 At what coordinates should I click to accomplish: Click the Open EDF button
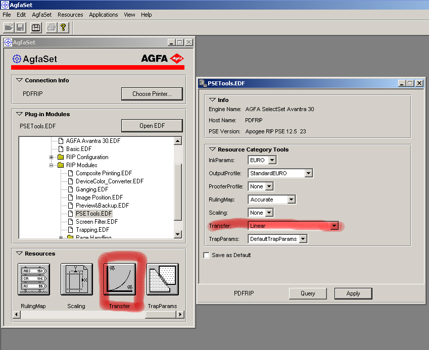pyautogui.click(x=152, y=126)
